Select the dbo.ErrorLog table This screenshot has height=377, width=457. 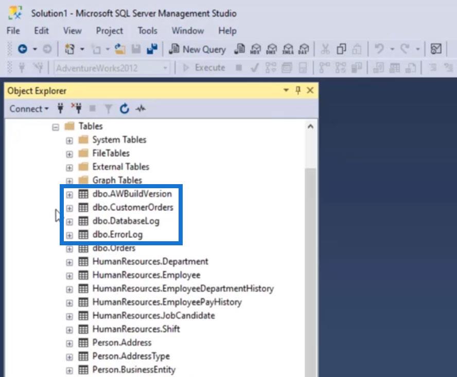(117, 235)
